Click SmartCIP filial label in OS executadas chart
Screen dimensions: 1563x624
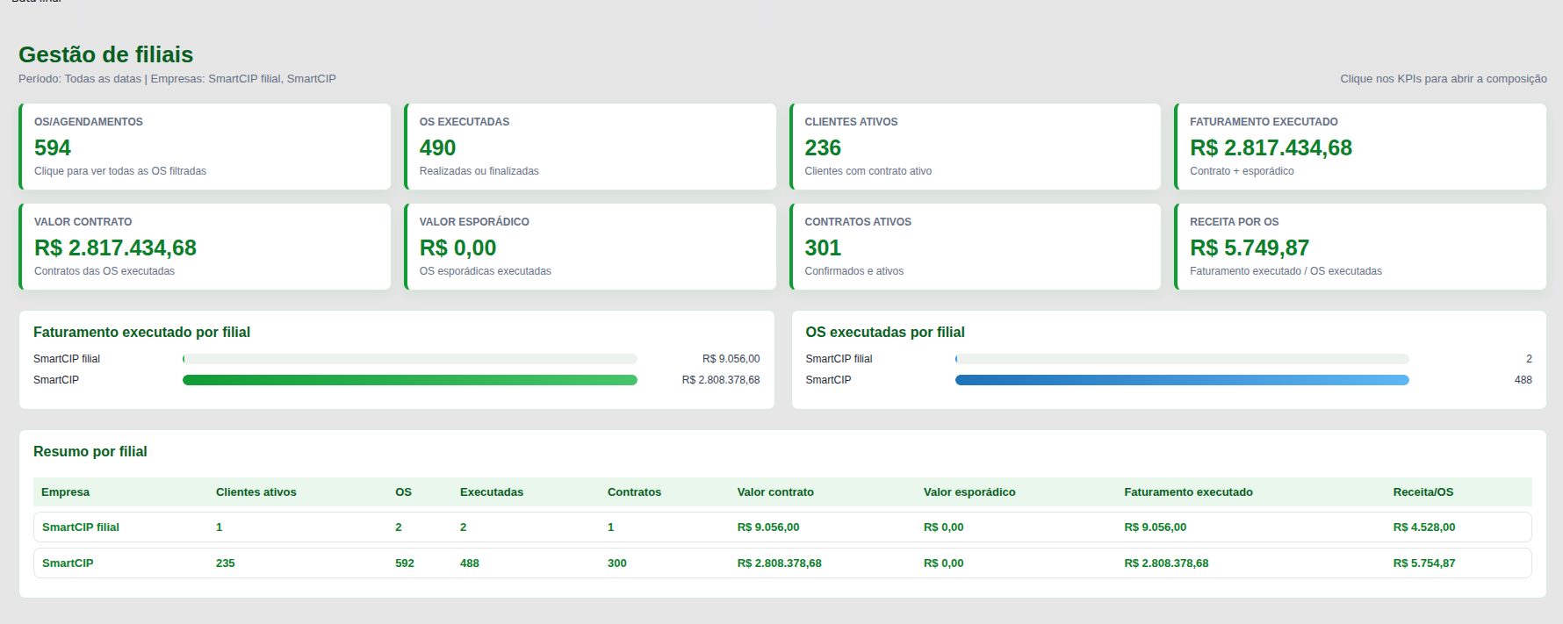(839, 359)
